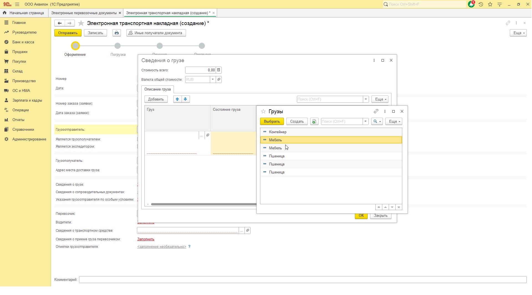Navigate back with the left arrow button

point(60,23)
